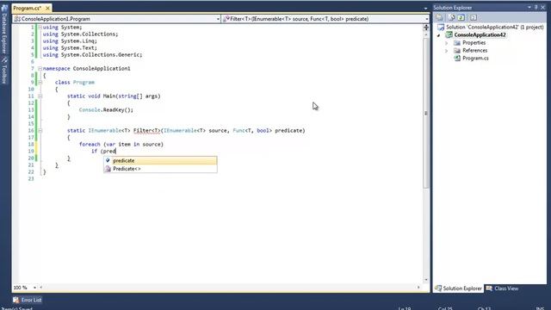The width and height of the screenshot is (551, 310).
Task: Select the Properties tree item label
Action: pyautogui.click(x=474, y=43)
